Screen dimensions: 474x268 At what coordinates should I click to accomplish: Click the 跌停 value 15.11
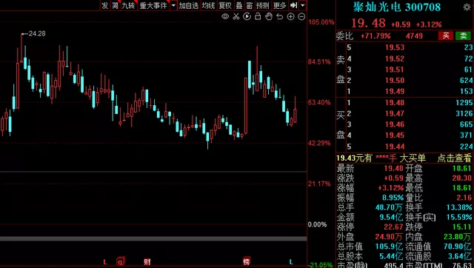[462, 227]
